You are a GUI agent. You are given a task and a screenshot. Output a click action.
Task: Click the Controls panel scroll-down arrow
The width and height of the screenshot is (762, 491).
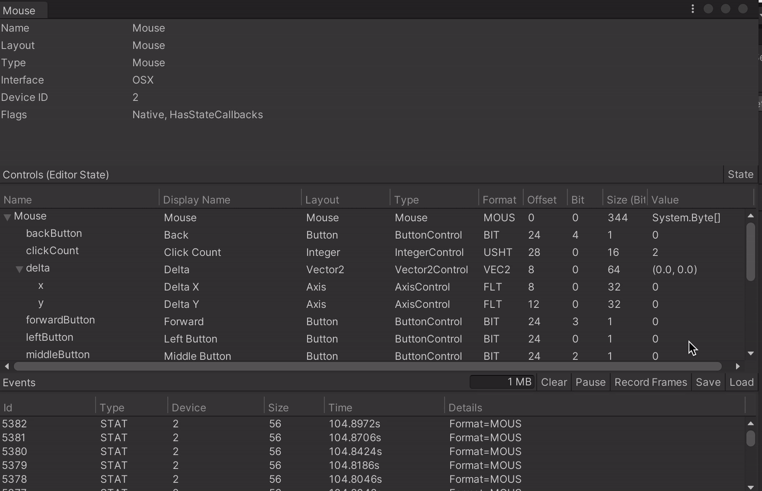point(751,353)
